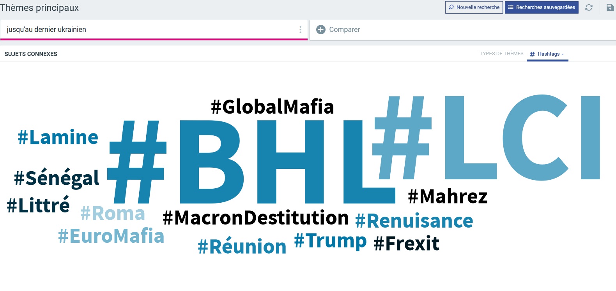Viewport: 616px width, 291px height.
Task: Open the #Renuisance hashtag
Action: tap(414, 221)
